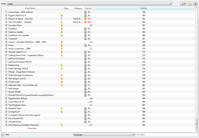The width and height of the screenshot is (199, 138).
Task: Enable the xazPrisonOverhaul mod checkbox
Action: click(x=6, y=59)
